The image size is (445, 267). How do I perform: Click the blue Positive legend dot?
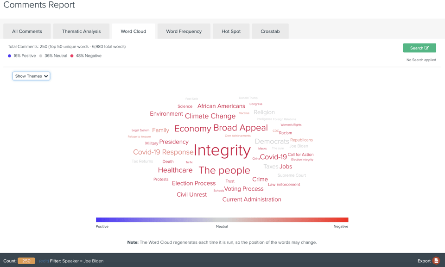(x=9, y=56)
